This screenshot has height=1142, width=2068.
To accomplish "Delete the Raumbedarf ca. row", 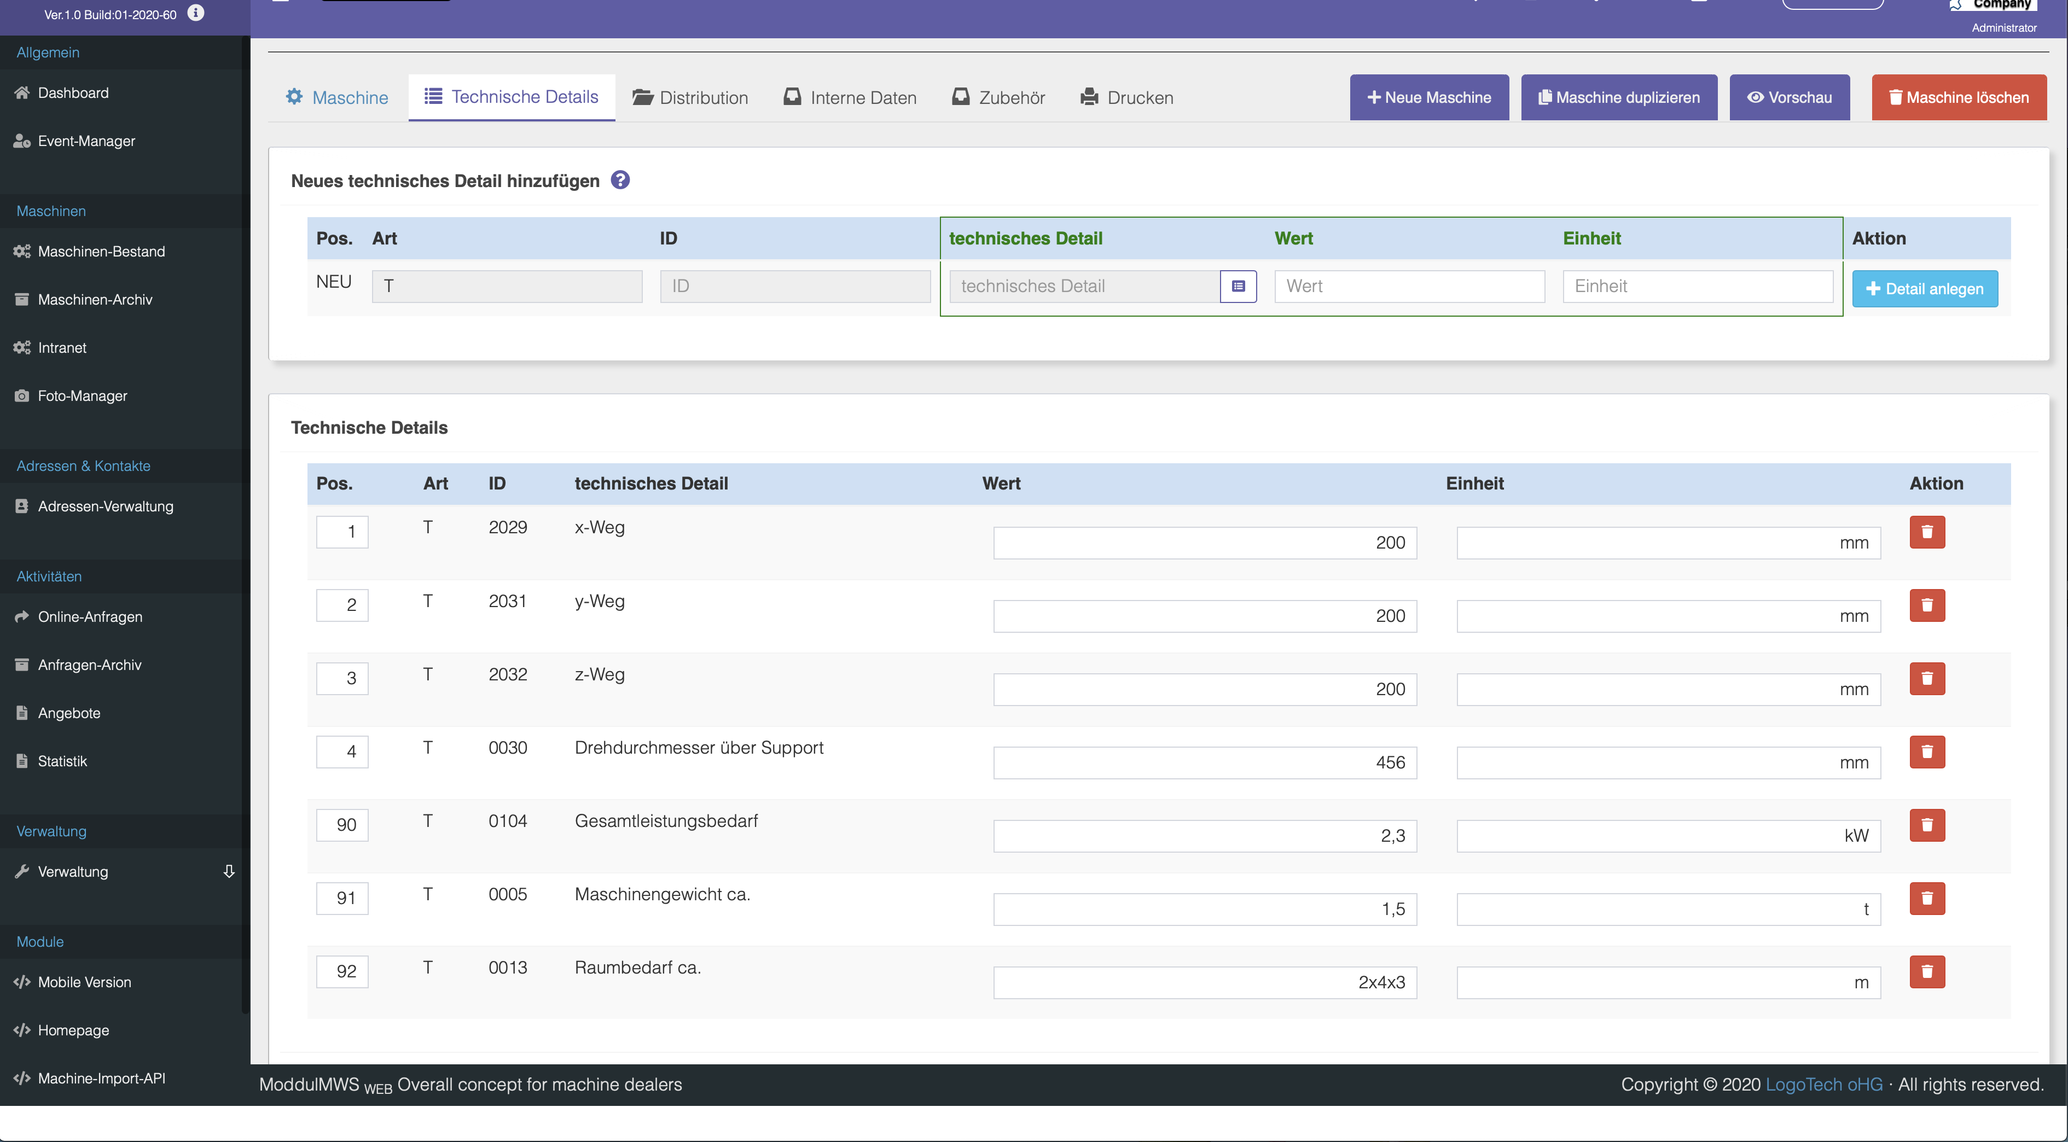I will pos(1927,971).
